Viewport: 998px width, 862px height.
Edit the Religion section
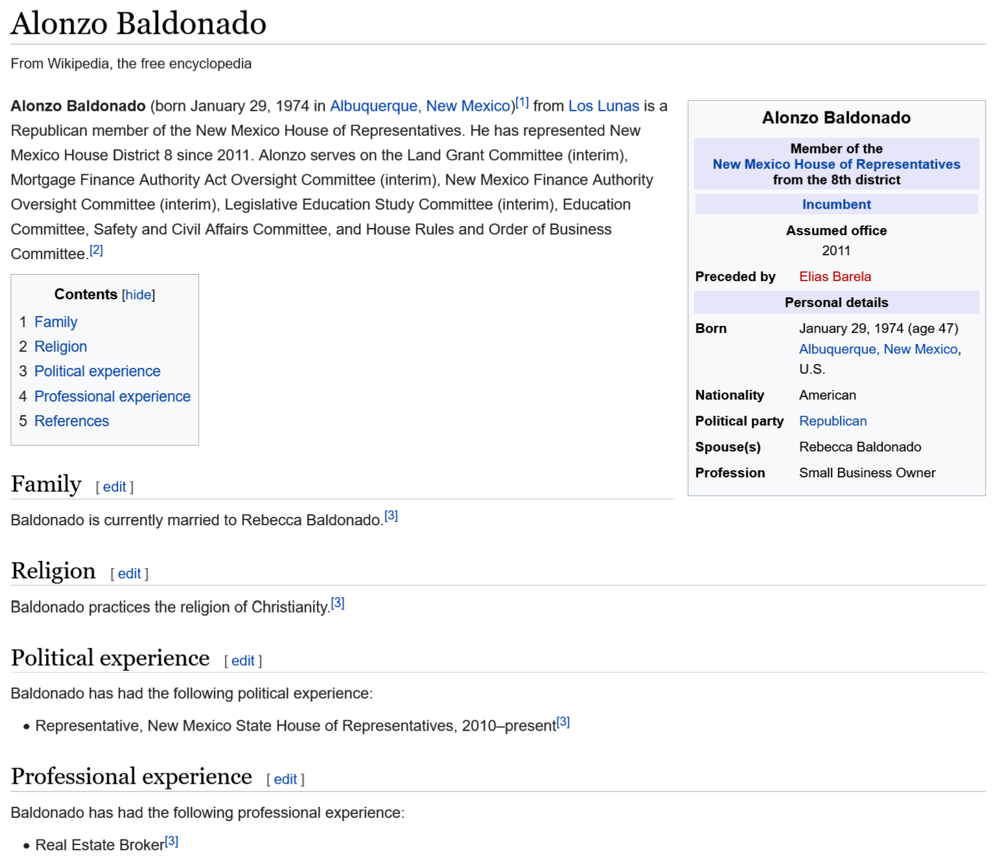pyautogui.click(x=130, y=574)
